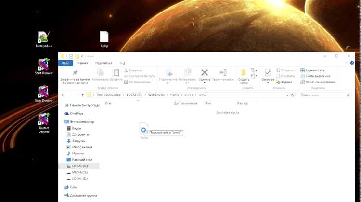This screenshot has width=361, height=202.
Task: Click Invert selection (Обратить выделение)
Action: point(318,82)
